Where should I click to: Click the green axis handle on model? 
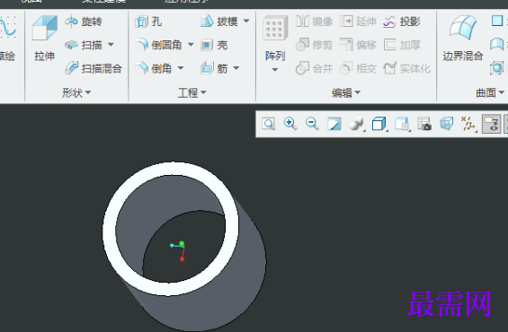point(182,243)
